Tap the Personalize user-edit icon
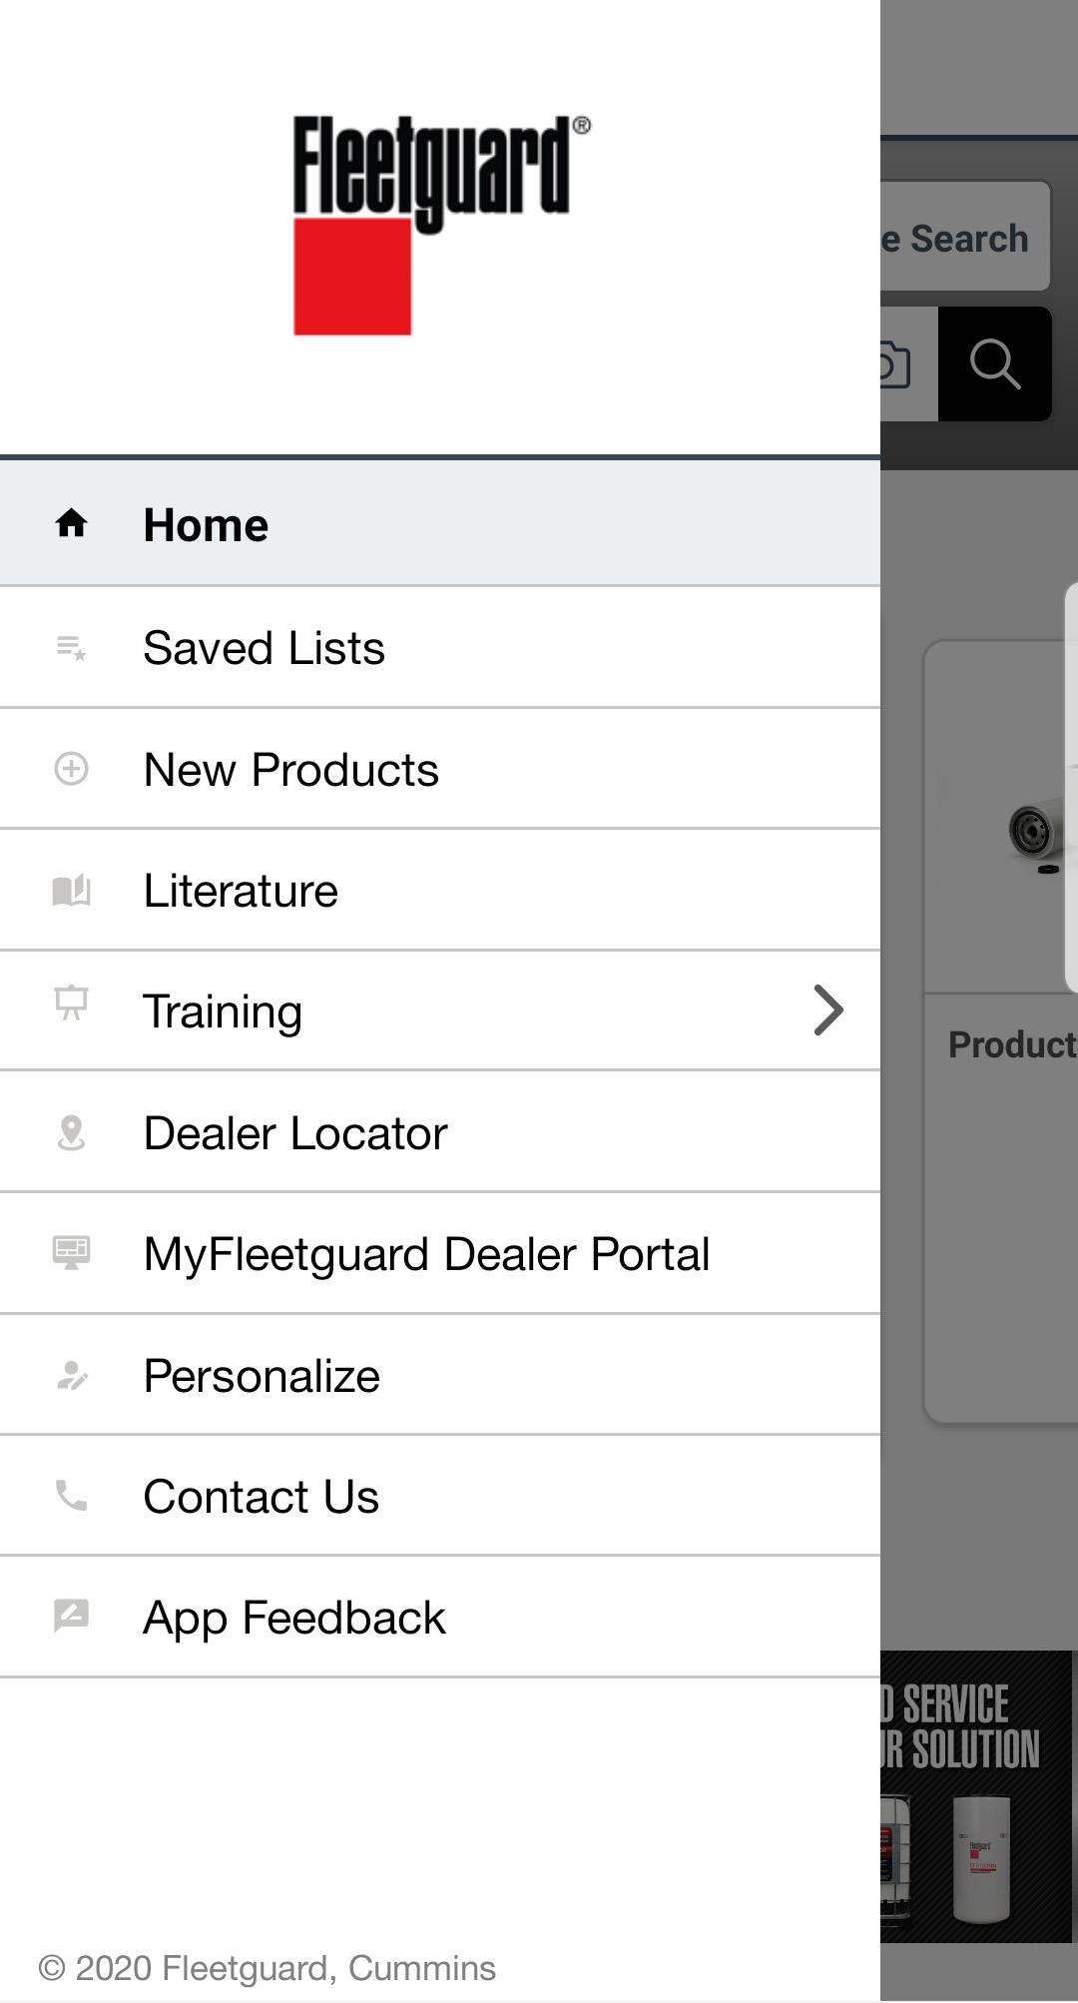 [71, 1375]
